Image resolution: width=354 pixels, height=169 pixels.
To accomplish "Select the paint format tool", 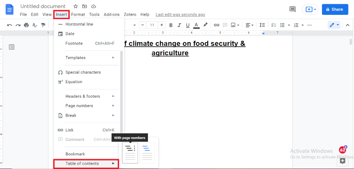I will (x=43, y=25).
